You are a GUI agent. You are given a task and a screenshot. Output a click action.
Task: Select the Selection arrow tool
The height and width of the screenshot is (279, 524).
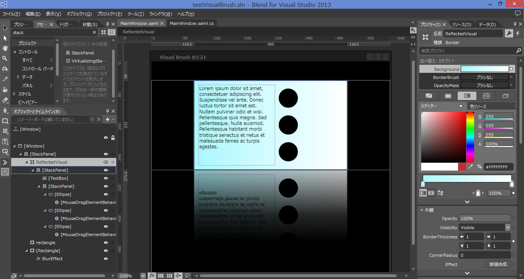point(5,28)
